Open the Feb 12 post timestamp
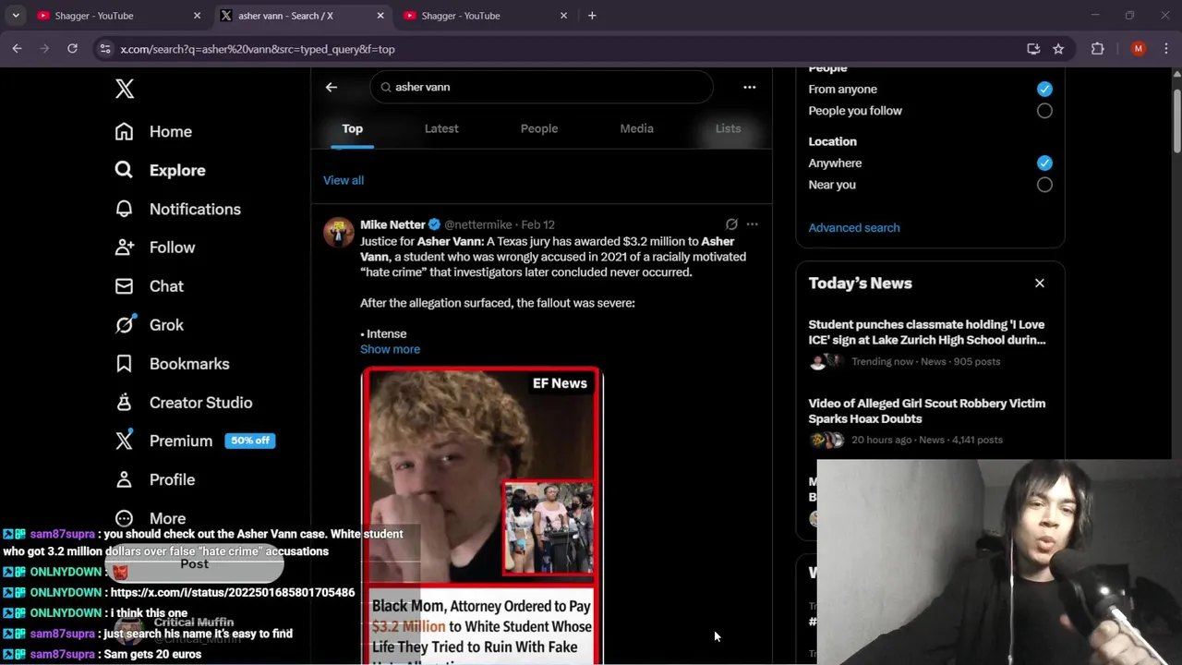Image resolution: width=1182 pixels, height=665 pixels. [537, 224]
